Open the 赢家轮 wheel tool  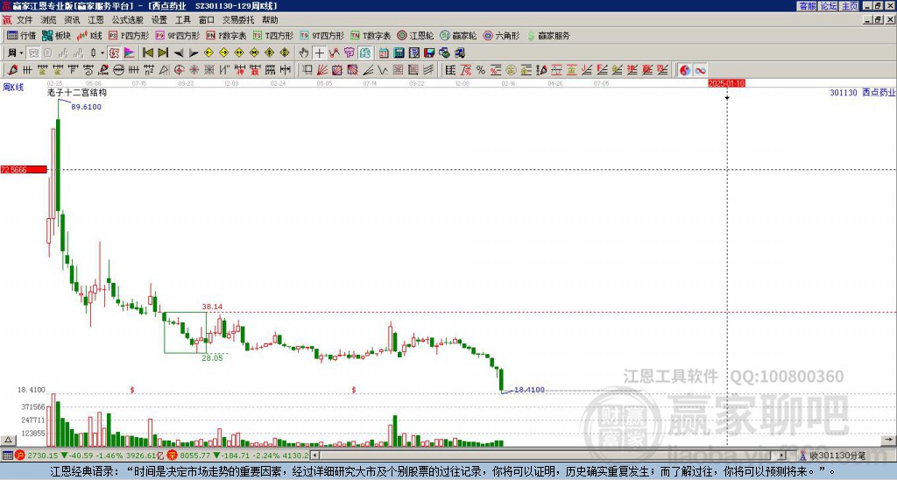tap(458, 35)
